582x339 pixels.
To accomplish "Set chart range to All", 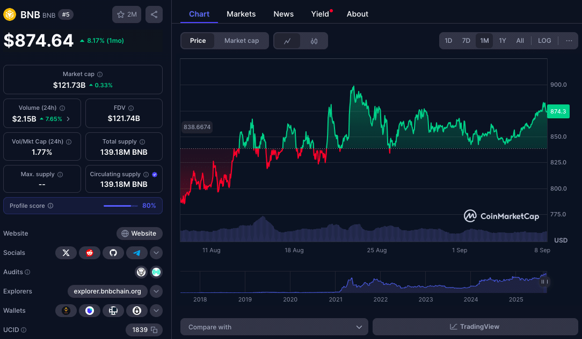I will click(520, 41).
